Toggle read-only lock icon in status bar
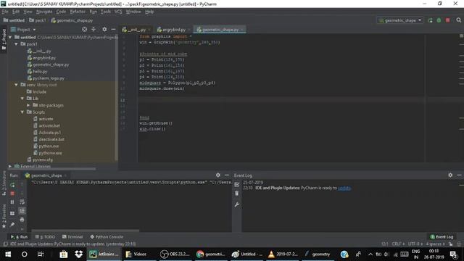 (450, 244)
